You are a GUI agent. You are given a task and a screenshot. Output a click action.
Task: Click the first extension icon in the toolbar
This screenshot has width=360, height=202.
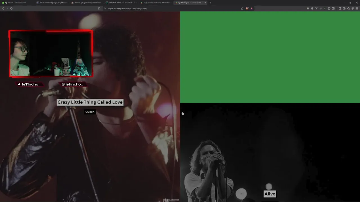[x=308, y=8]
